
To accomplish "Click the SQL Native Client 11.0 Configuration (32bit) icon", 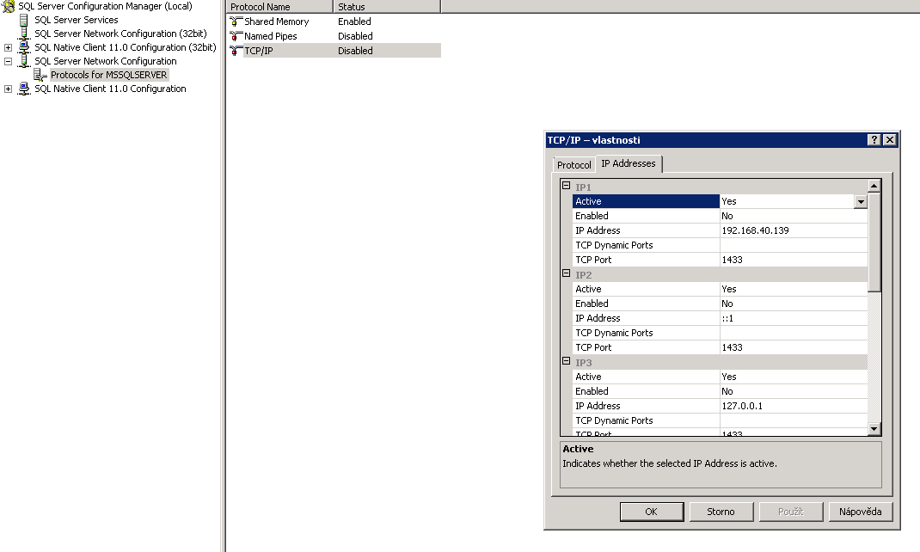I will coord(24,47).
